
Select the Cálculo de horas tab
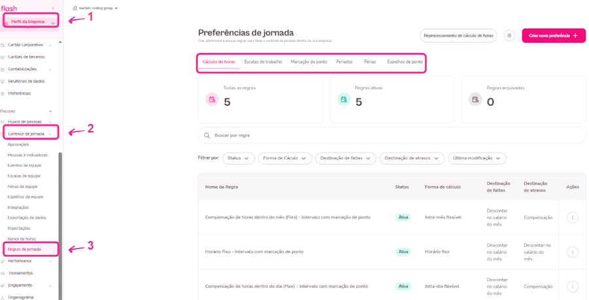[219, 62]
